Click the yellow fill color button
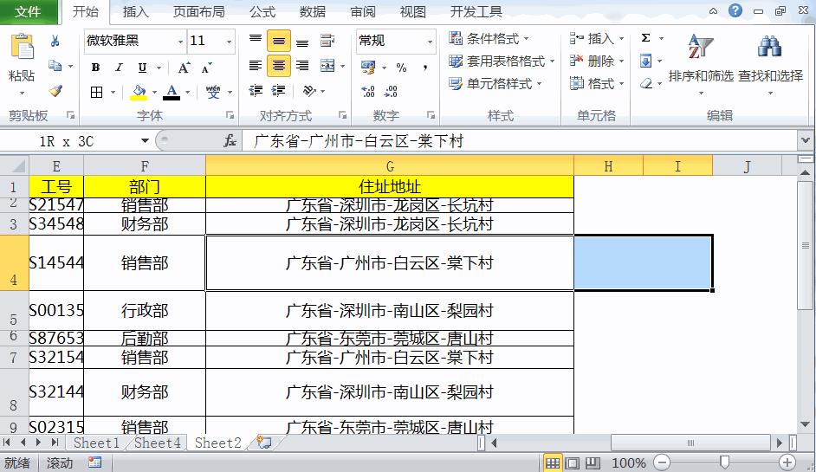Image resolution: width=816 pixels, height=472 pixels. tap(139, 92)
